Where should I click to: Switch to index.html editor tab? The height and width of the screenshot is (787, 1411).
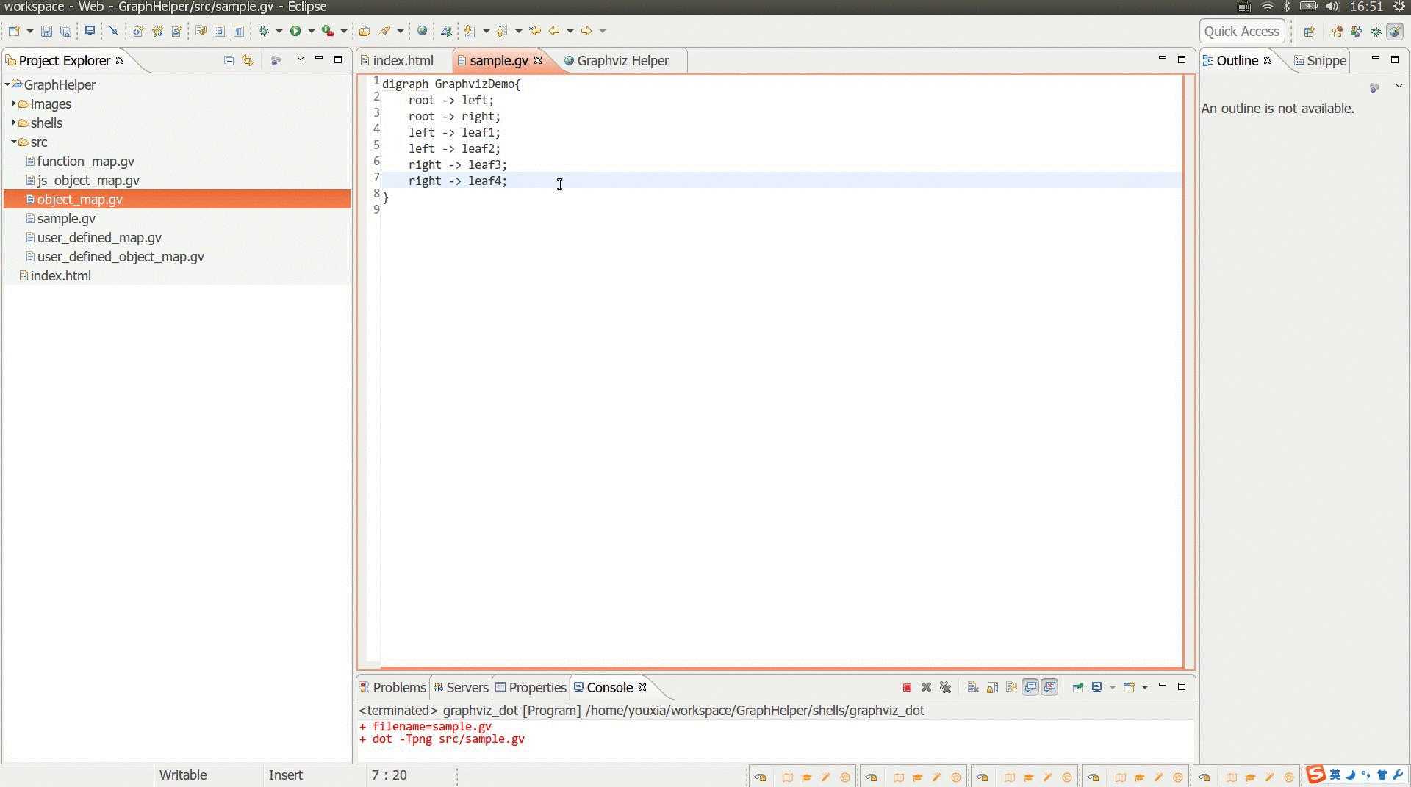point(403,60)
